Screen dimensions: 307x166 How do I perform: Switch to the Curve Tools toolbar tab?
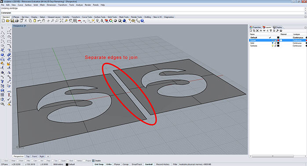(87, 17)
